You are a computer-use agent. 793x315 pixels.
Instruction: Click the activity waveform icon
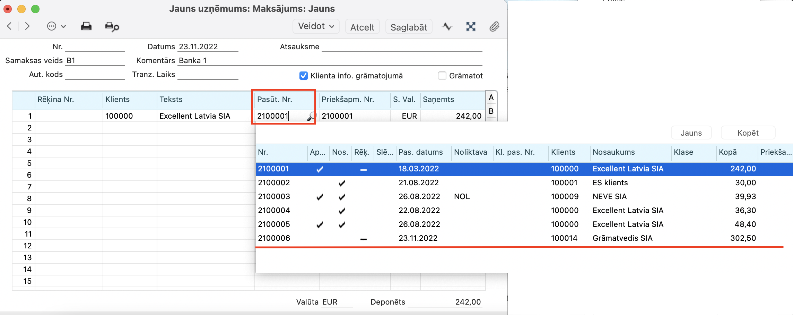point(447,27)
